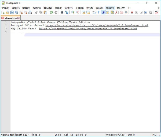
Task: Open the 编码(N) menu
Action: [x=48, y=8]
